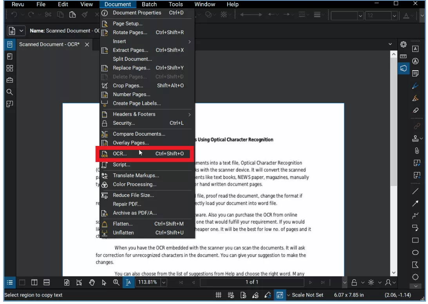Viewport: 428px width, 304px height.
Task: Activate the Select Text tool
Action: tap(129, 282)
